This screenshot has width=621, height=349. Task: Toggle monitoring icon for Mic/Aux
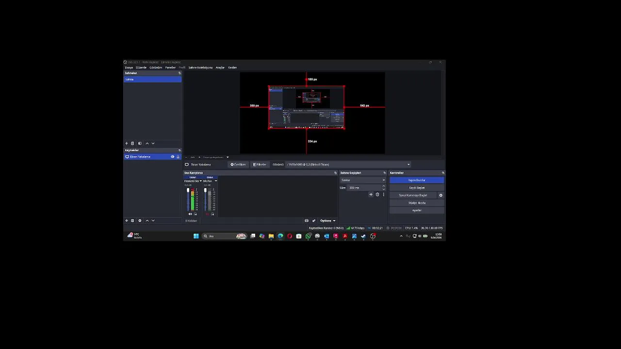(x=212, y=214)
